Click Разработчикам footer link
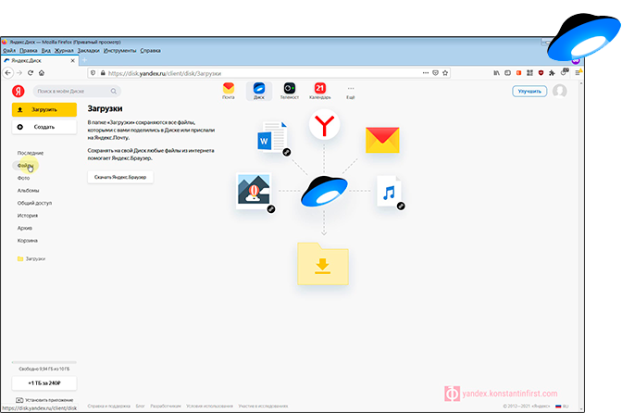Image resolution: width=622 pixels, height=413 pixels. click(166, 407)
